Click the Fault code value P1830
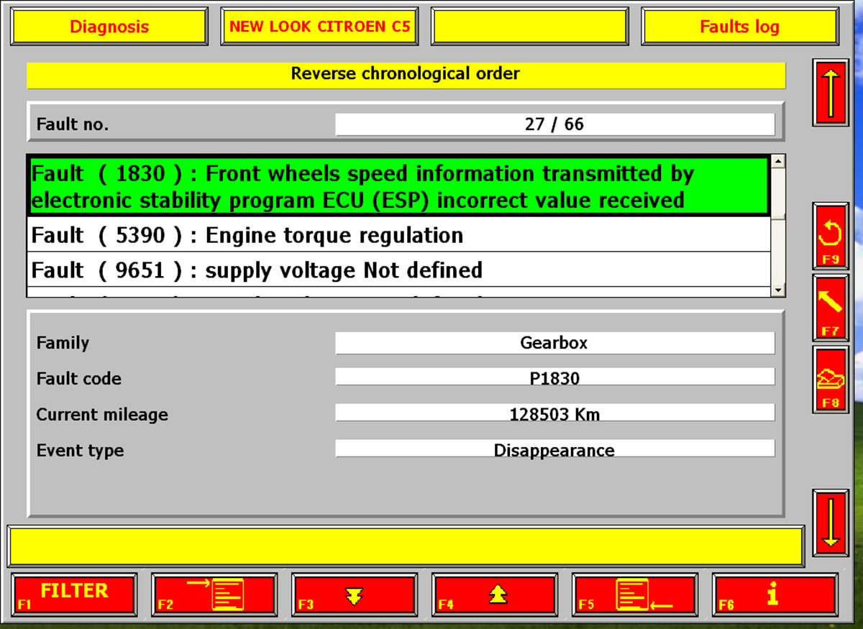Image resolution: width=863 pixels, height=629 pixels. coord(554,377)
